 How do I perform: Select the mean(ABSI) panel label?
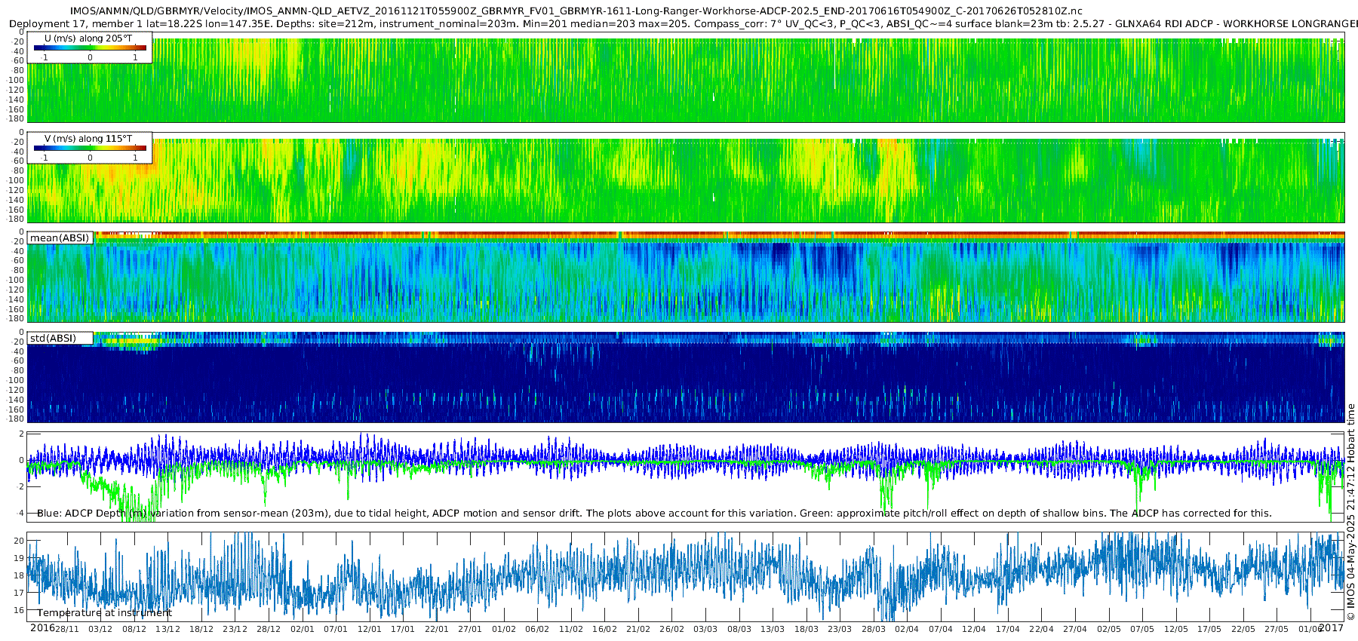(60, 238)
